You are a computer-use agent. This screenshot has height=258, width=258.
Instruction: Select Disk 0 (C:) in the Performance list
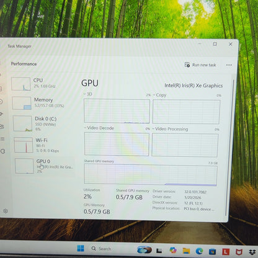43,123
